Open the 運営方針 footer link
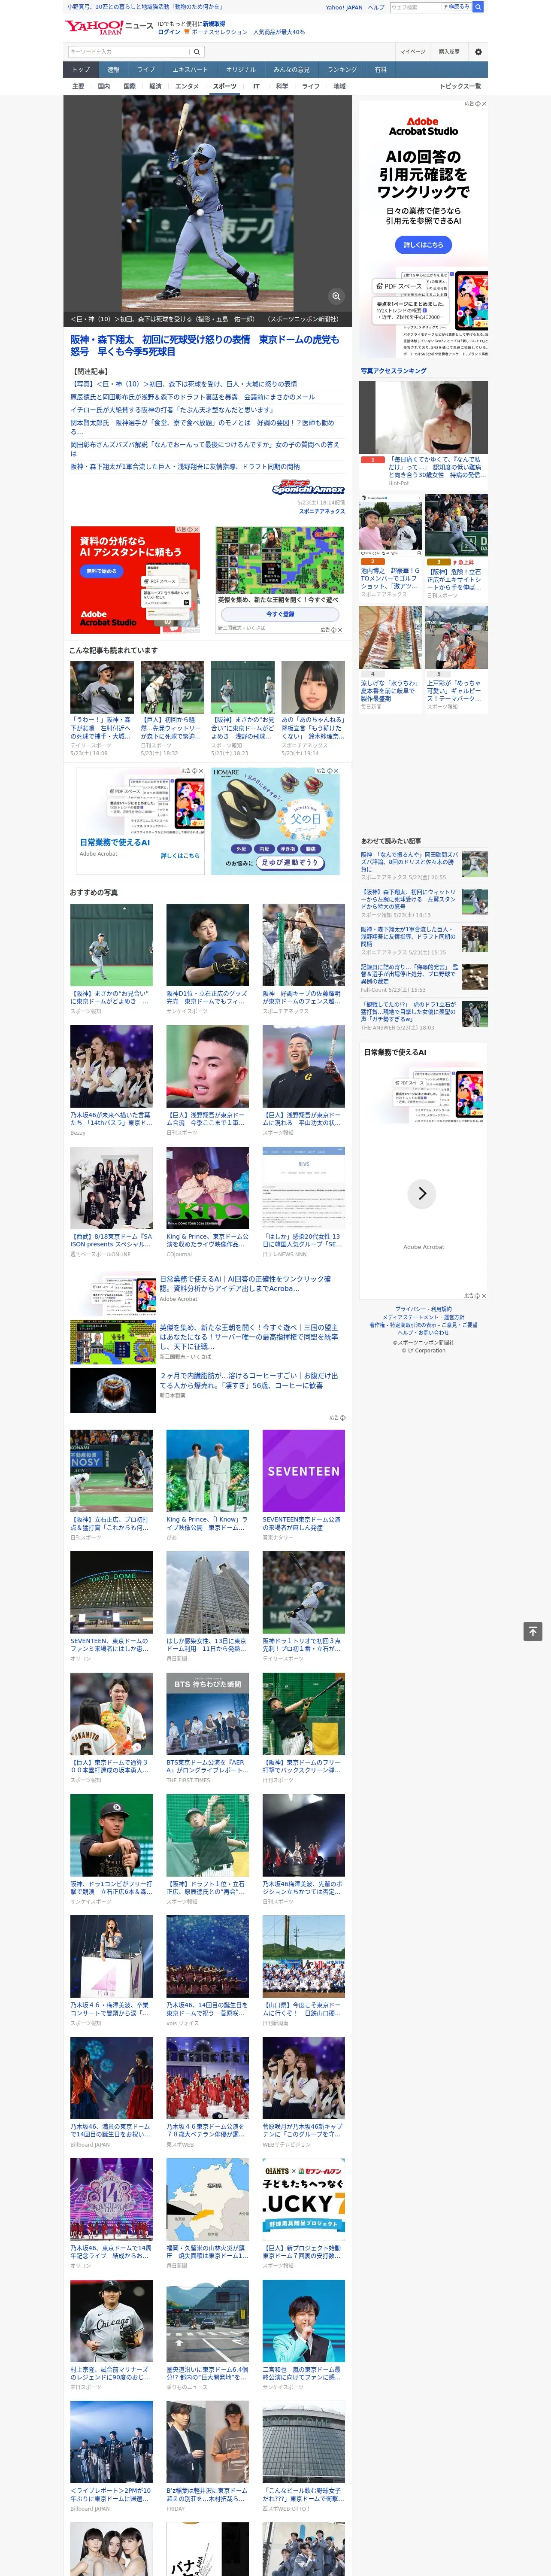 click(x=454, y=1317)
